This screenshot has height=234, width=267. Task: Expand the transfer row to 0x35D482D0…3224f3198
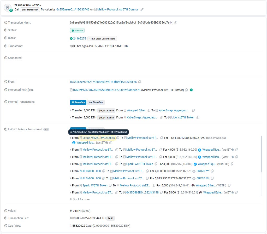click(x=71, y=192)
